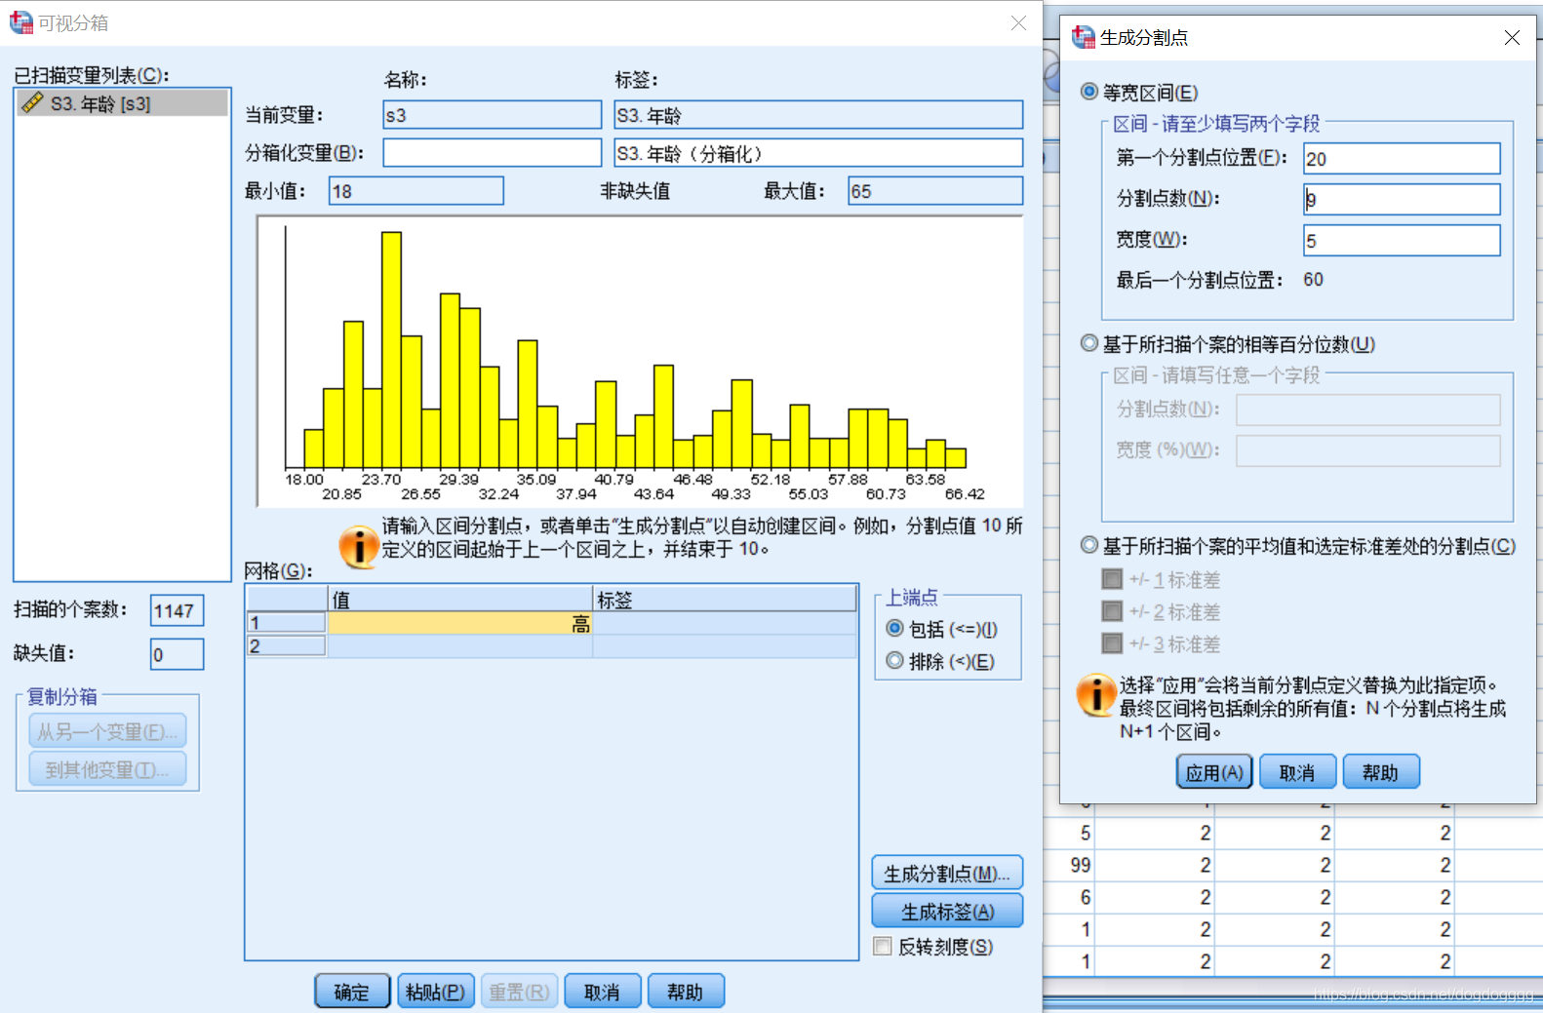Click row header 1 in the grid

tap(286, 622)
